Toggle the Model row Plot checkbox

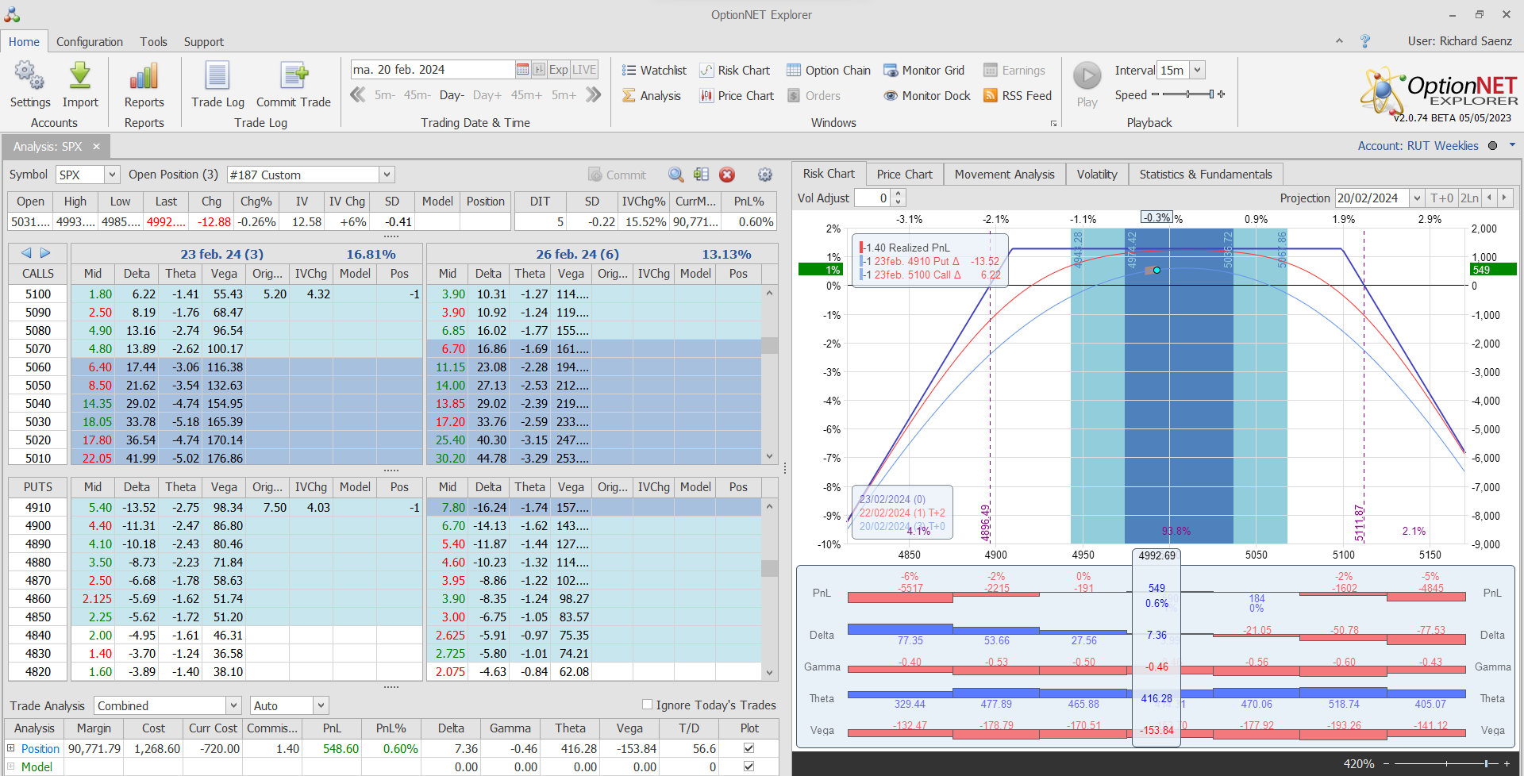(749, 766)
